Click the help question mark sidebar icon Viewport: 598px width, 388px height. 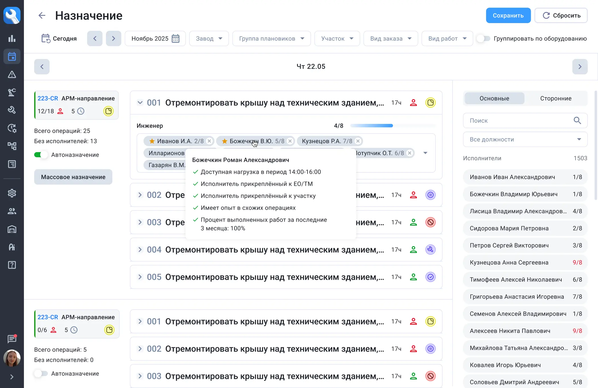pyautogui.click(x=12, y=265)
